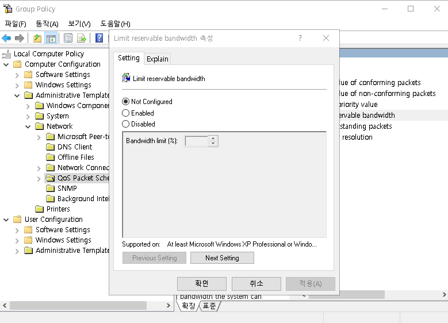Expand the Network Connections node

click(39, 168)
